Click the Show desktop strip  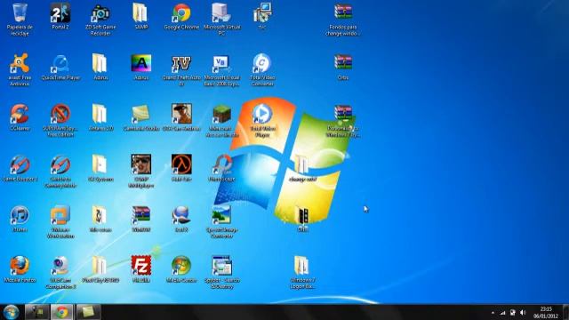click(565, 312)
